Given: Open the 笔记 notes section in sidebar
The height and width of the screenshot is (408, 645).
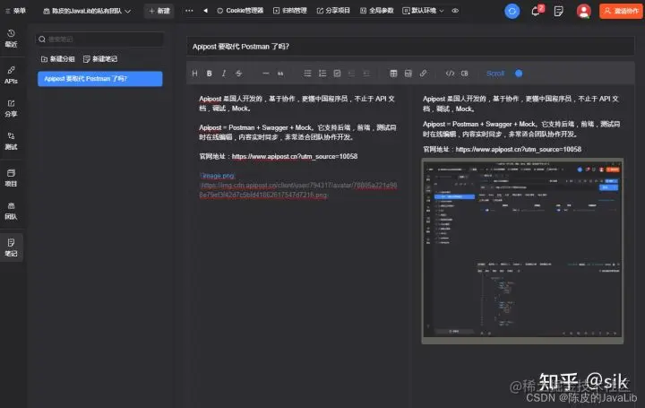Looking at the screenshot, I should pos(11,247).
